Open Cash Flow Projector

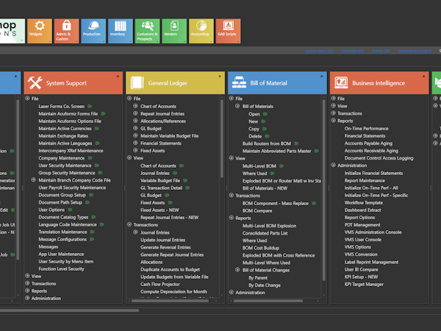point(160,284)
